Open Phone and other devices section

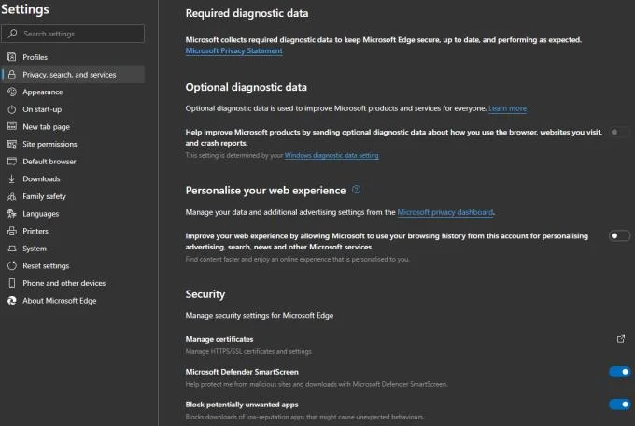coord(73,283)
